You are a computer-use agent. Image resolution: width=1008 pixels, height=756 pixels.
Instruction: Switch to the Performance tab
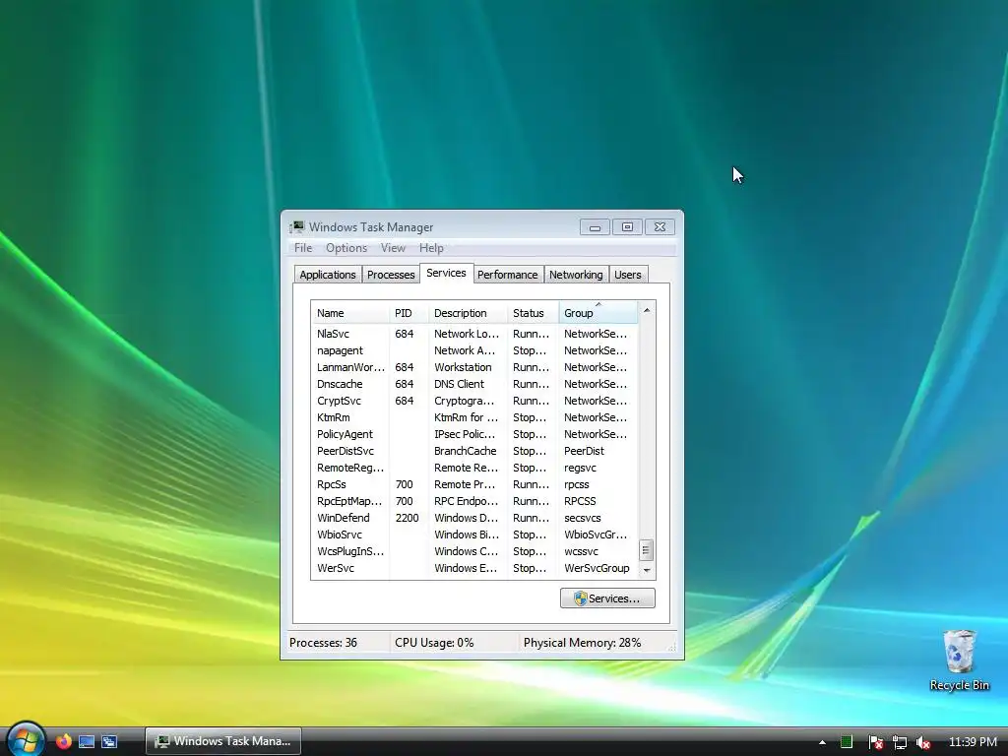[507, 275]
